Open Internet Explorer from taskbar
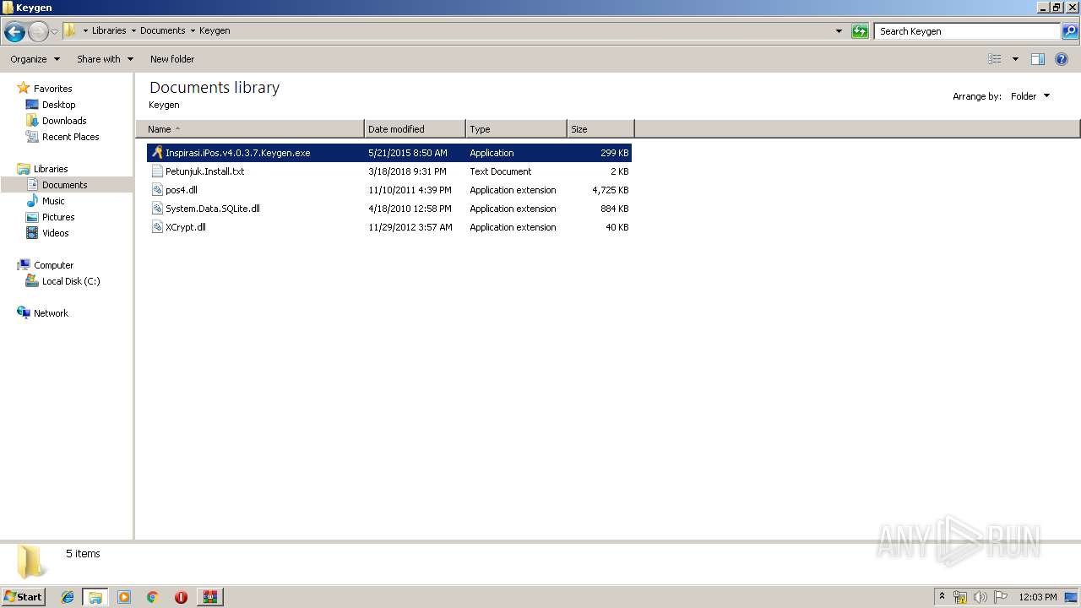Viewport: 1081px width, 608px height. (x=68, y=597)
